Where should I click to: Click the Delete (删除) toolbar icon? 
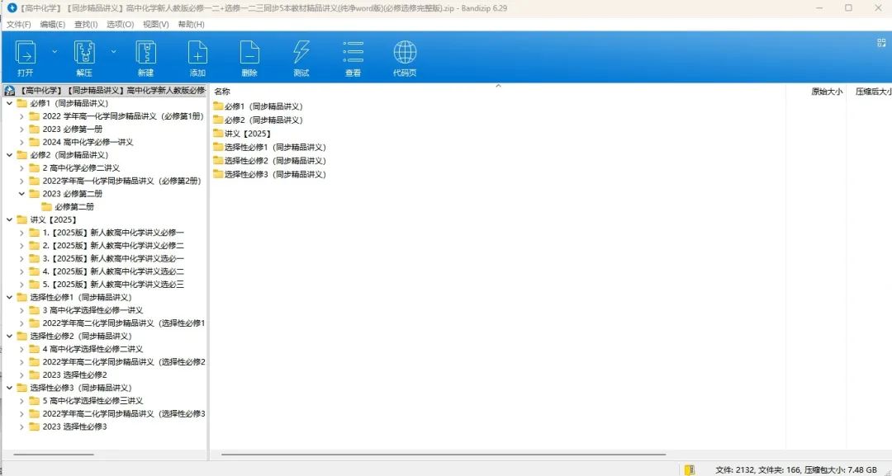pyautogui.click(x=249, y=52)
